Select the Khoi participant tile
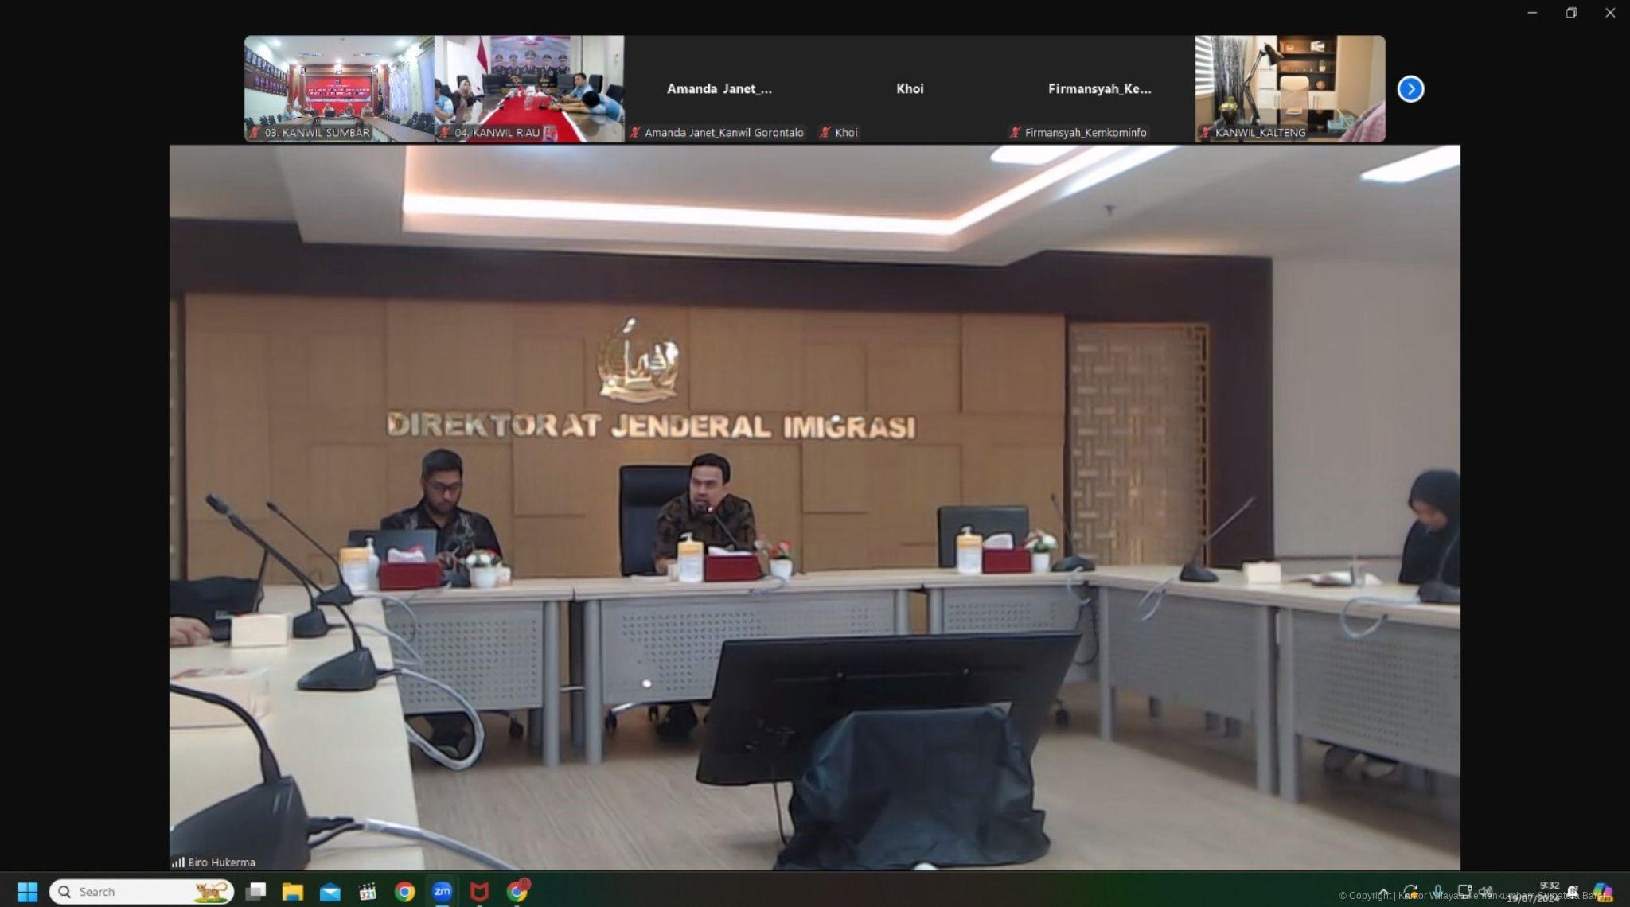 [909, 88]
